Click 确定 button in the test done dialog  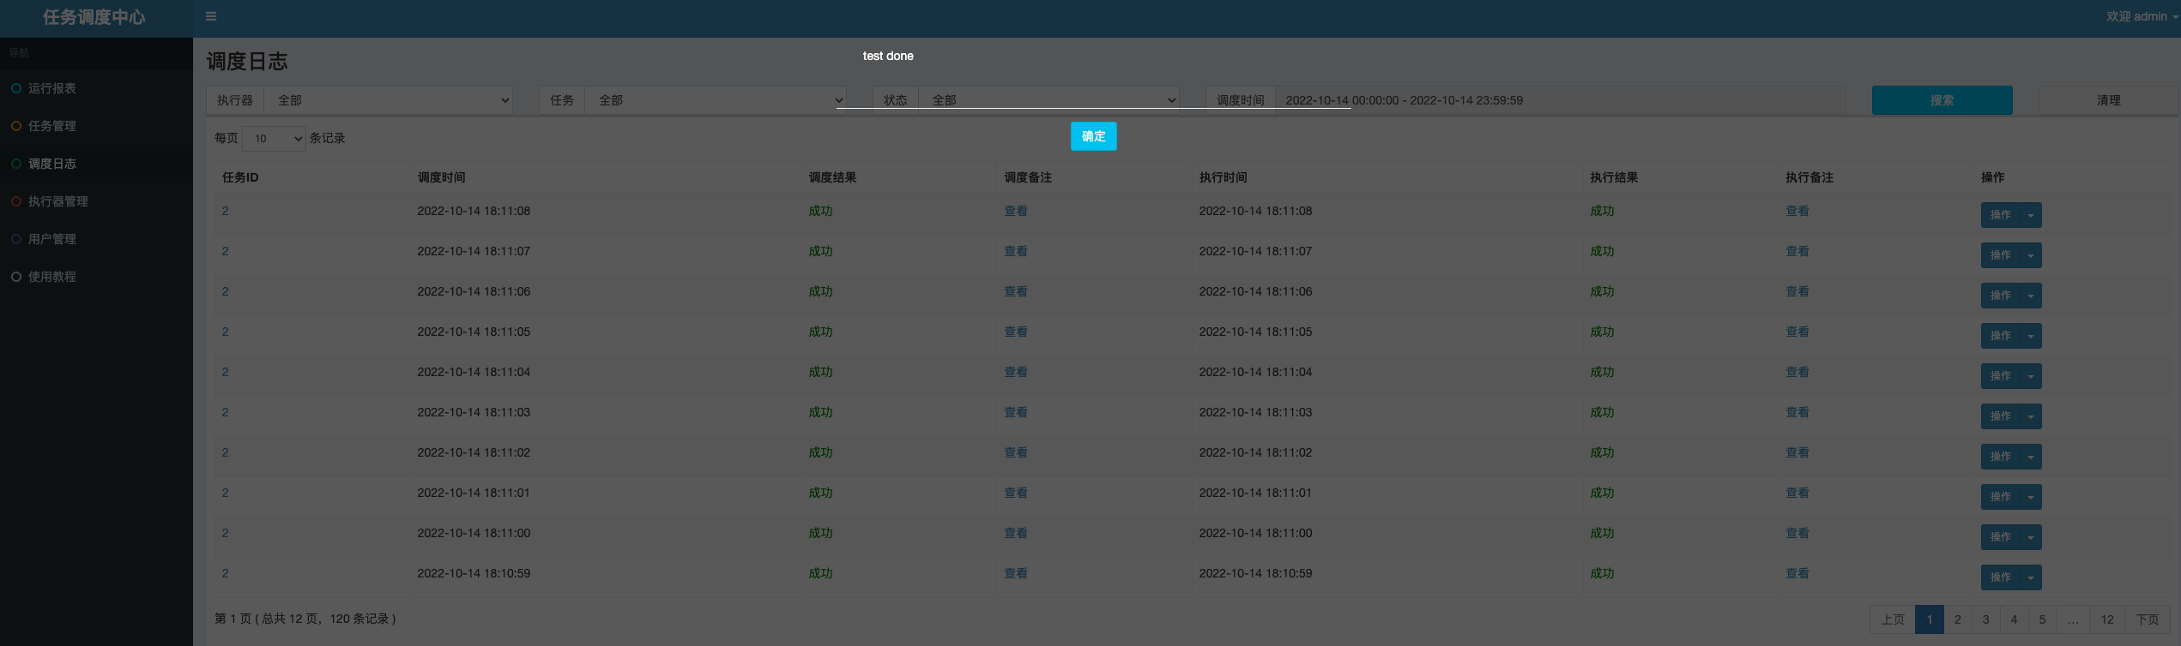[1093, 136]
